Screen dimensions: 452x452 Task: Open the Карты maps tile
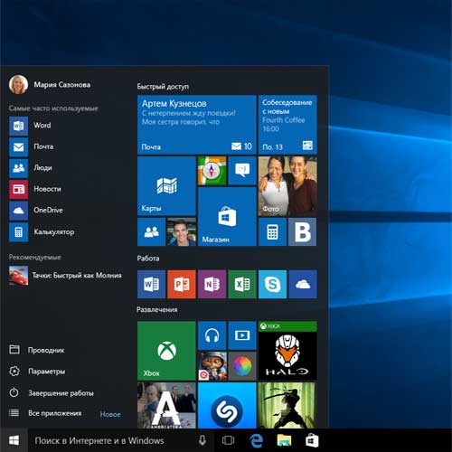pyautogui.click(x=166, y=185)
